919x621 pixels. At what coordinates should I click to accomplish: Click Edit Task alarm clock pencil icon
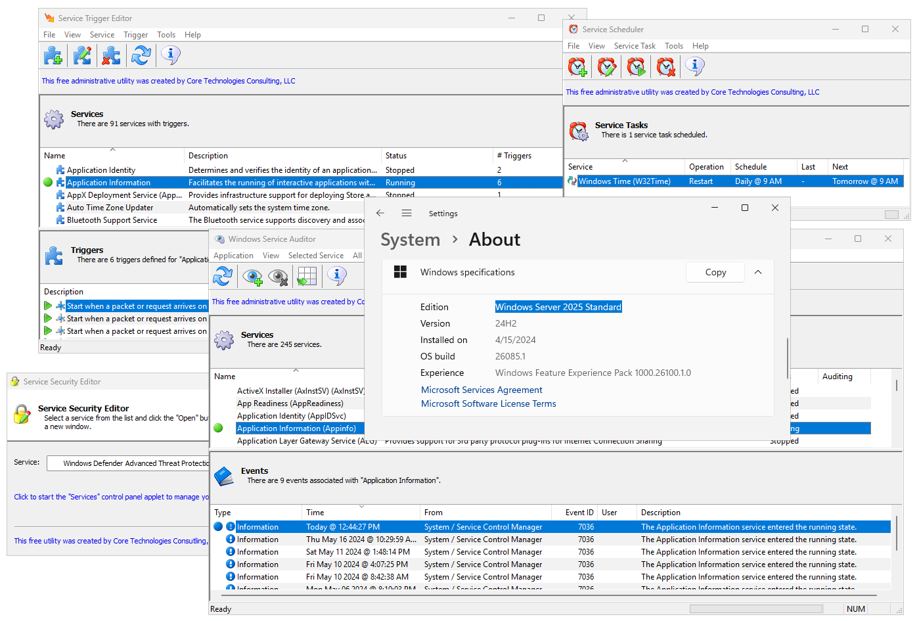(607, 66)
